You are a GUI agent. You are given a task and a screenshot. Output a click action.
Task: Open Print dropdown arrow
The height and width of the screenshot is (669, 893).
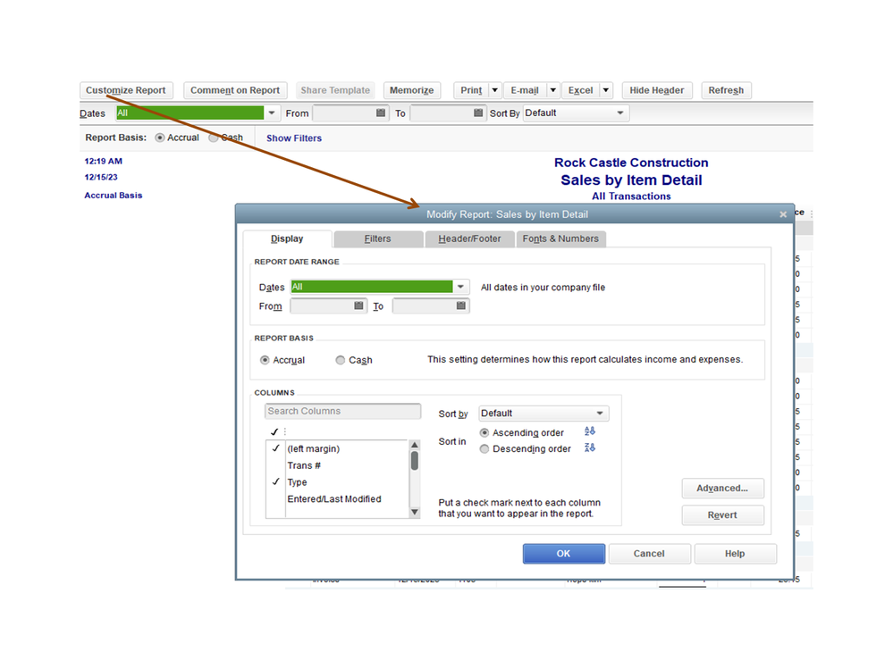[495, 90]
